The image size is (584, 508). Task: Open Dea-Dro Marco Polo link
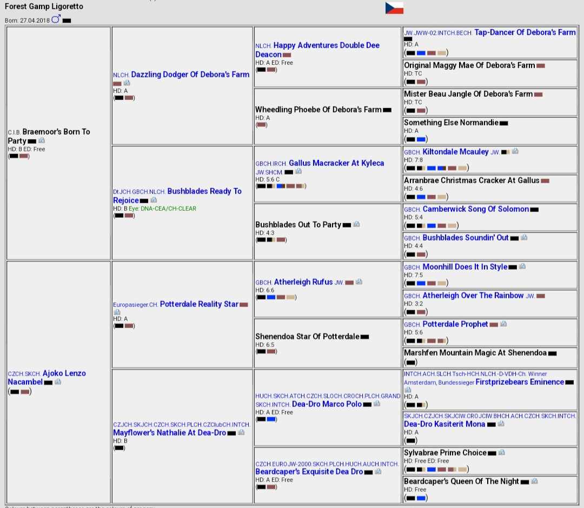[327, 404]
